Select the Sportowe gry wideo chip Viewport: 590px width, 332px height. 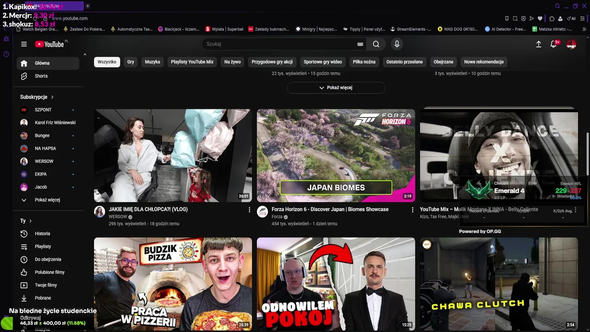point(323,62)
